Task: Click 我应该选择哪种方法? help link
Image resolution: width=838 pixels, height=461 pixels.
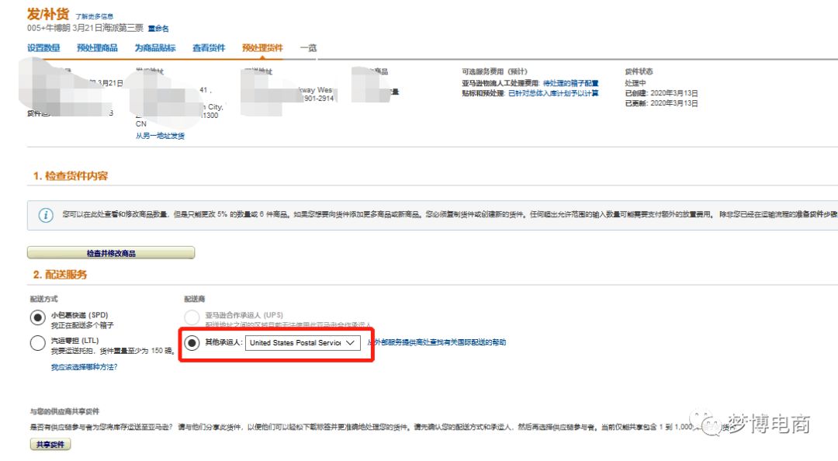Action: (x=84, y=367)
